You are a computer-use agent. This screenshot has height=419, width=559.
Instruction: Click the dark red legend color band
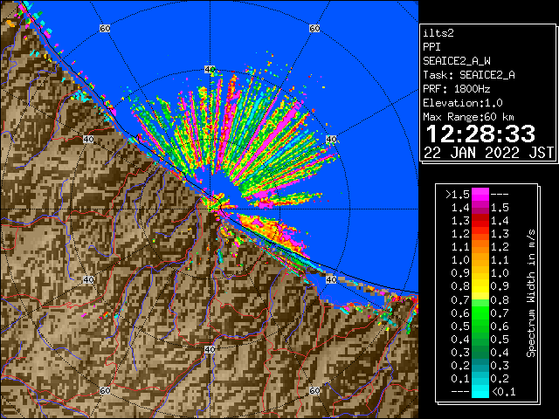(x=480, y=221)
